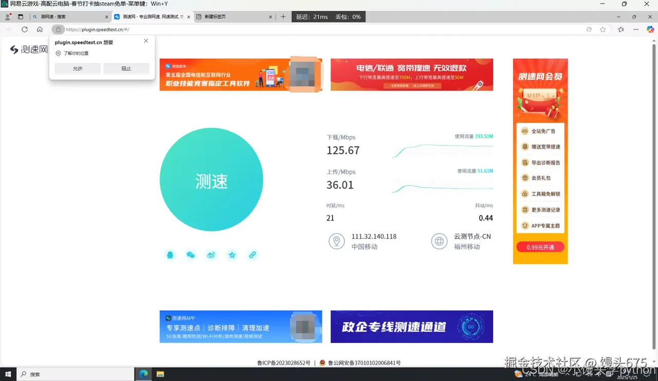The width and height of the screenshot is (658, 381).
Task: Click the location pin icon beside 111.32.140.118
Action: click(337, 241)
